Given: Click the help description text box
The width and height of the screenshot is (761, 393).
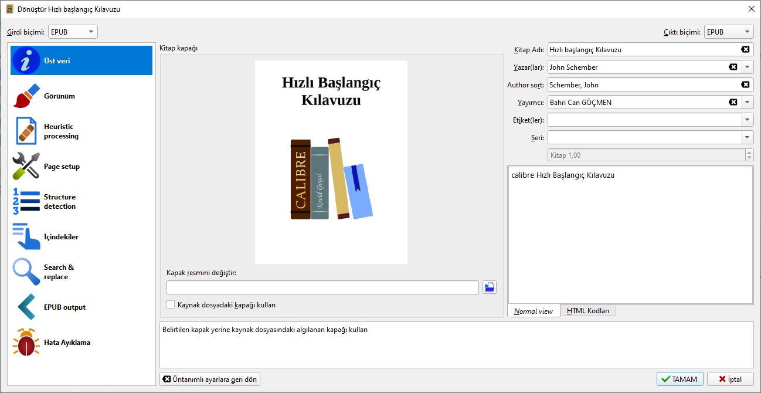Looking at the screenshot, I should [x=457, y=345].
